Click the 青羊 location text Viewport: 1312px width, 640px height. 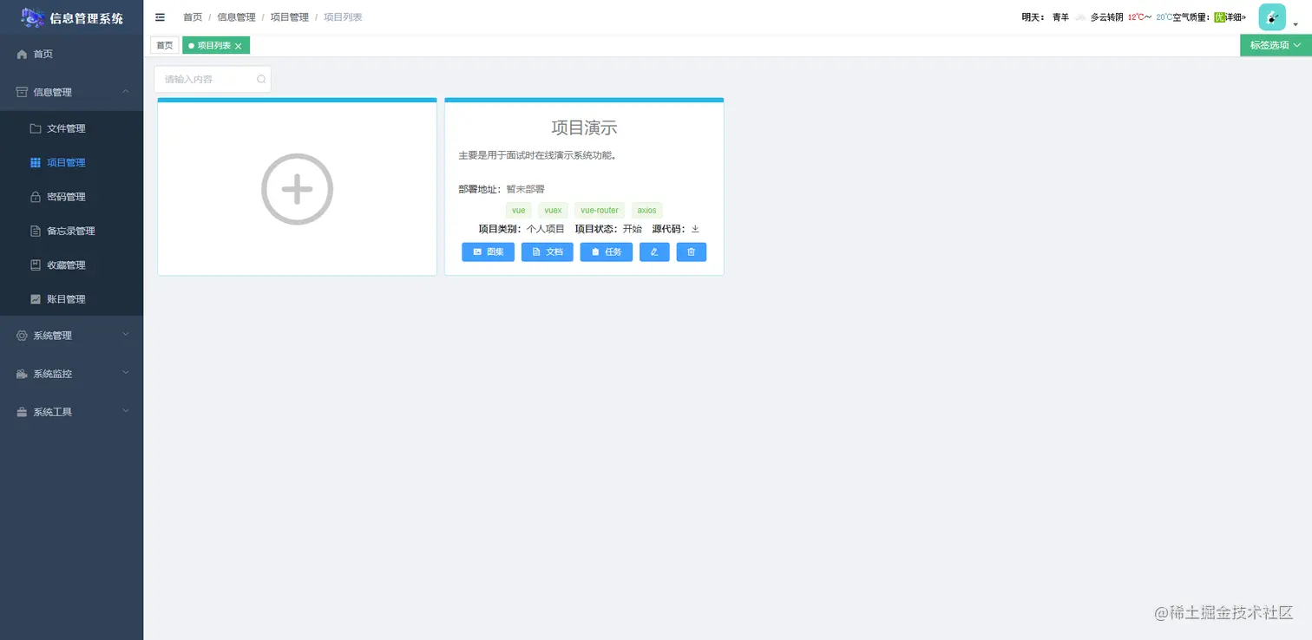[1060, 17]
